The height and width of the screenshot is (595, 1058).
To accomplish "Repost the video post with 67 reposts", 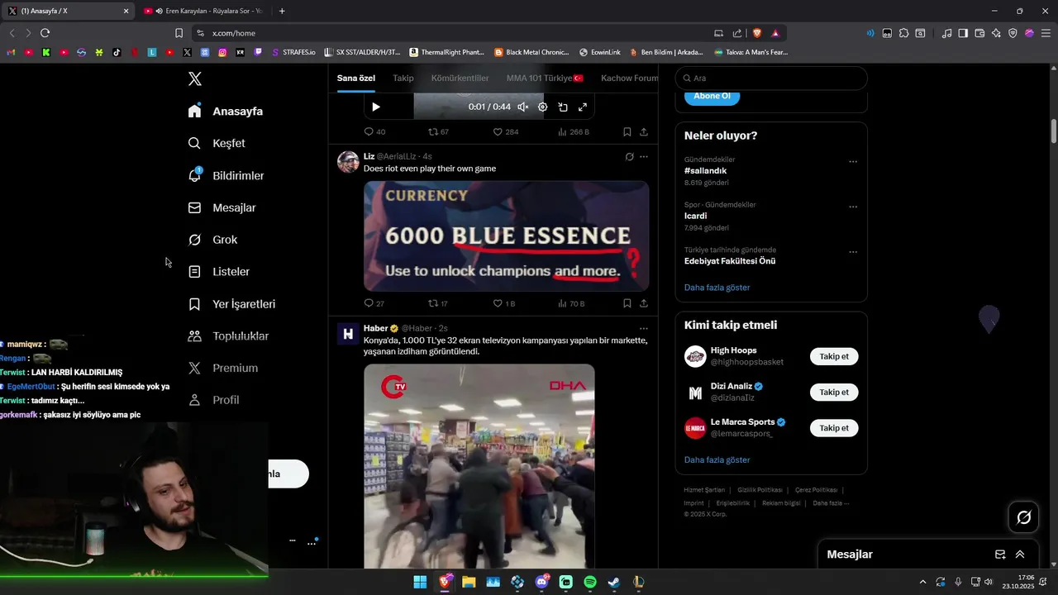I will (x=438, y=131).
